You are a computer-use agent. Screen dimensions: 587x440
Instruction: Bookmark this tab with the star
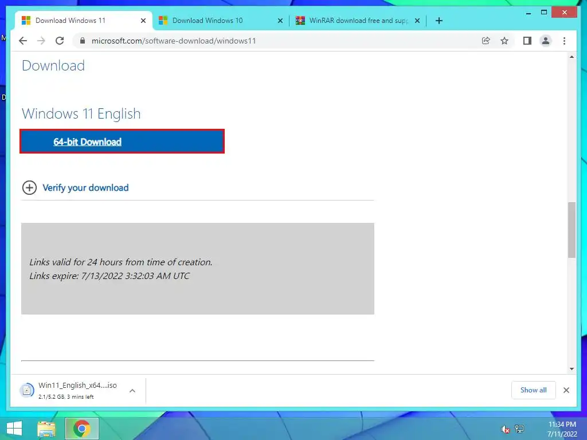pos(504,41)
